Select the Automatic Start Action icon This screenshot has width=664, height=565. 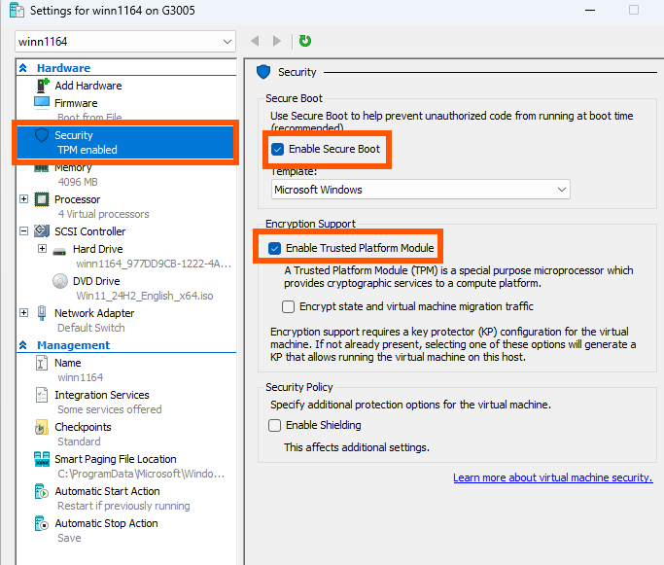click(42, 491)
